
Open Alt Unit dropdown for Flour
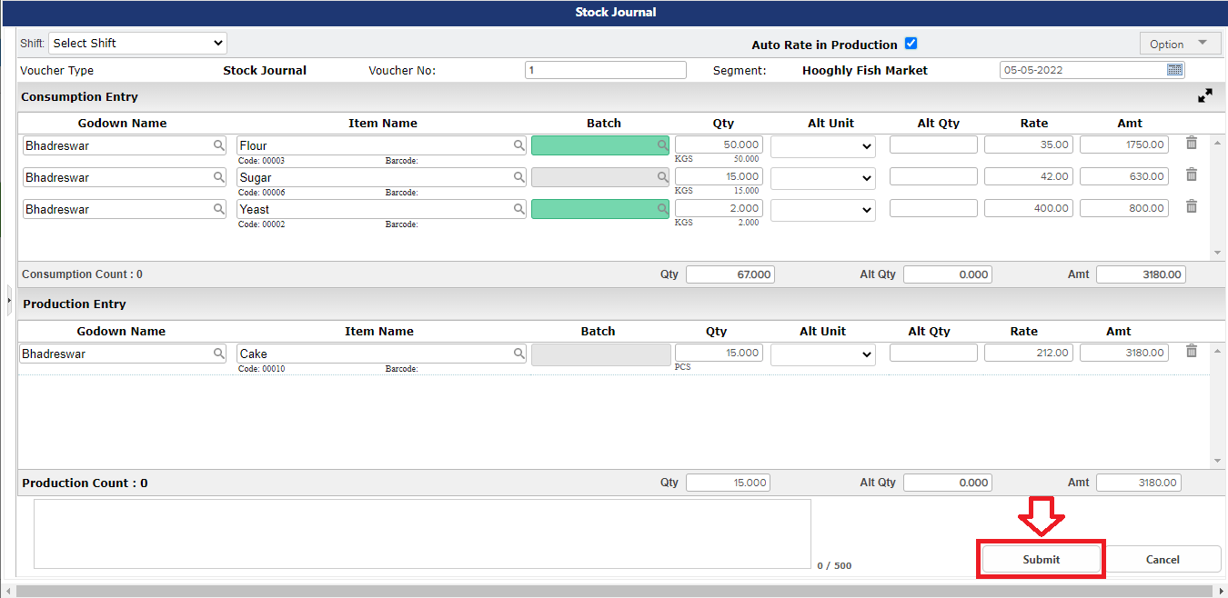coord(822,146)
